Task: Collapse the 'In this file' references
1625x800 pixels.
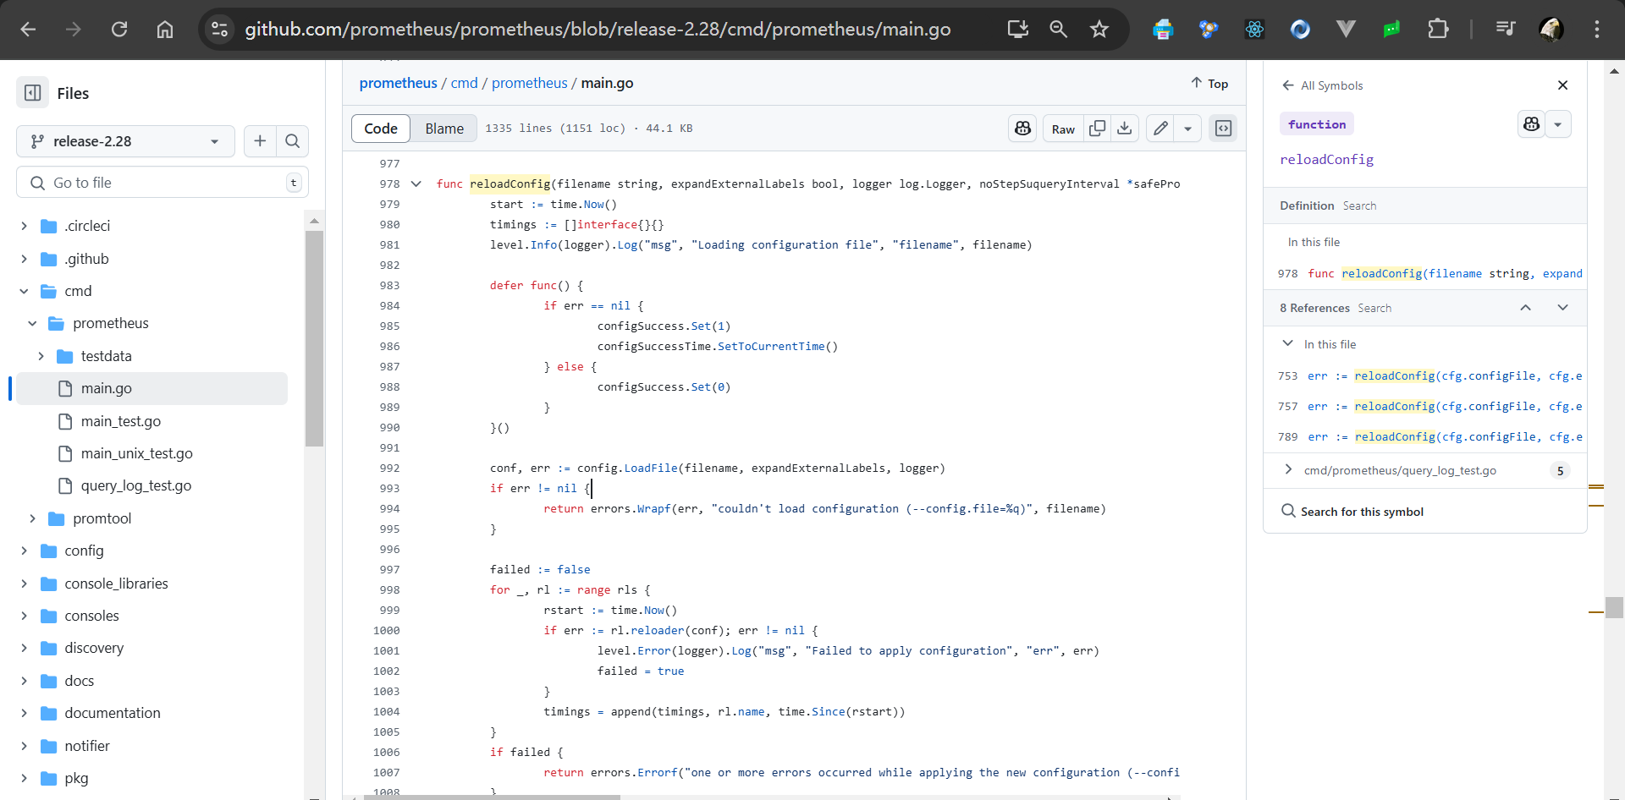Action: (x=1287, y=344)
